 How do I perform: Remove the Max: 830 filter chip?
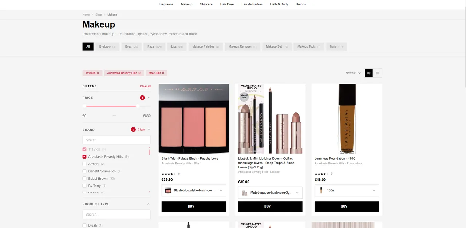click(163, 73)
